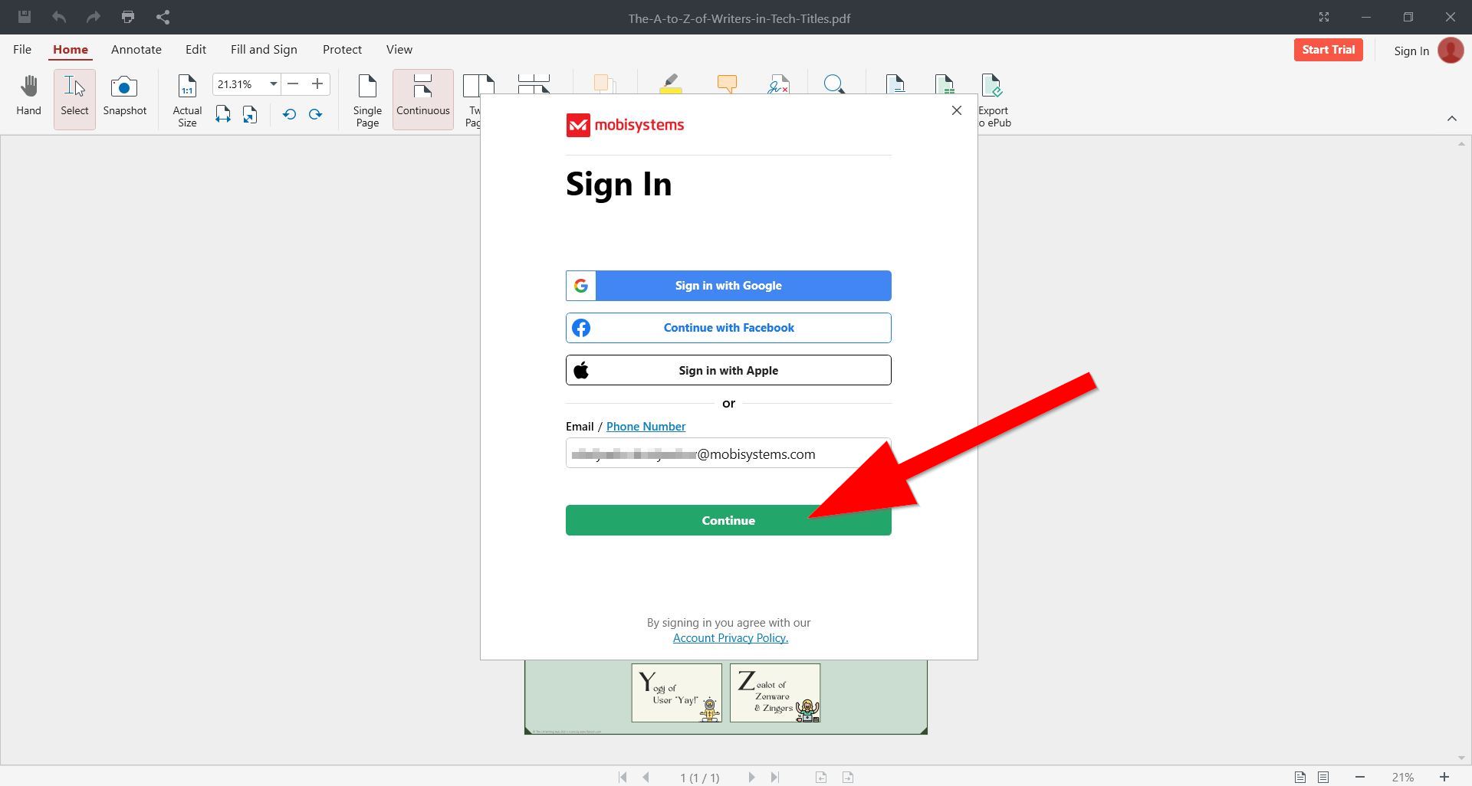The image size is (1472, 786).
Task: Zoom out with toolbar minus button
Action: point(293,84)
